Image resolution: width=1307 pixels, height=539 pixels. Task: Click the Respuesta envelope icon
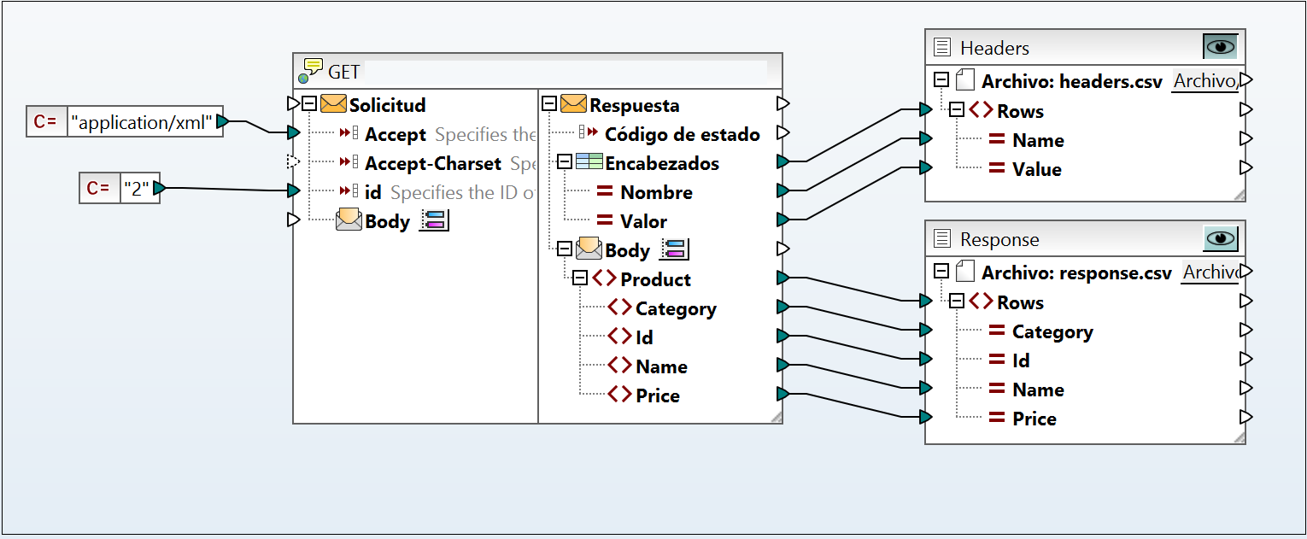point(573,105)
